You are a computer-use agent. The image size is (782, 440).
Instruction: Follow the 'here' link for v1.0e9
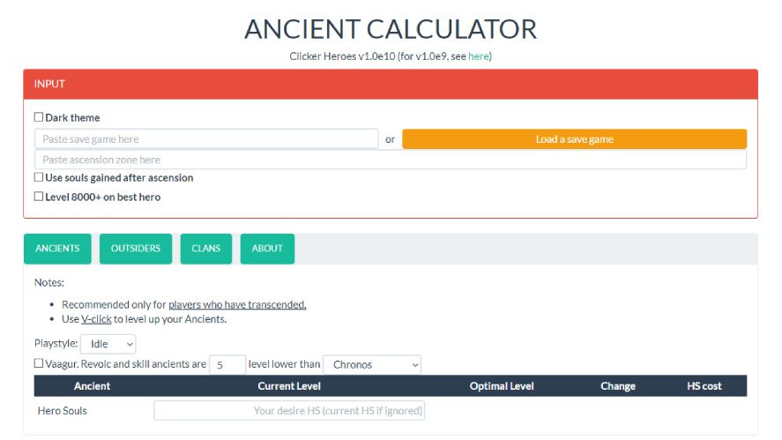coord(478,56)
